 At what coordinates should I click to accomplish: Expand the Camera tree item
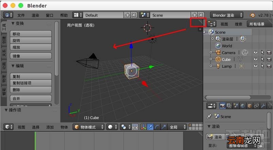click(x=211, y=52)
